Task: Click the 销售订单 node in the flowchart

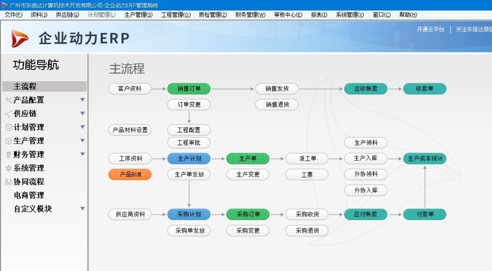Action: 189,89
